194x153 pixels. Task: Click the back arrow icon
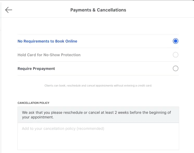click(9, 10)
